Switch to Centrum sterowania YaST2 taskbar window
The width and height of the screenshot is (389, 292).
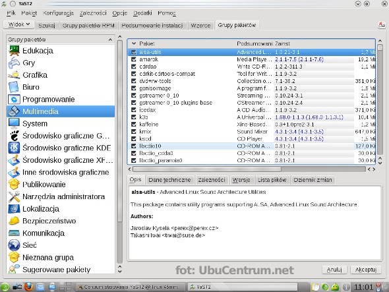(131, 287)
